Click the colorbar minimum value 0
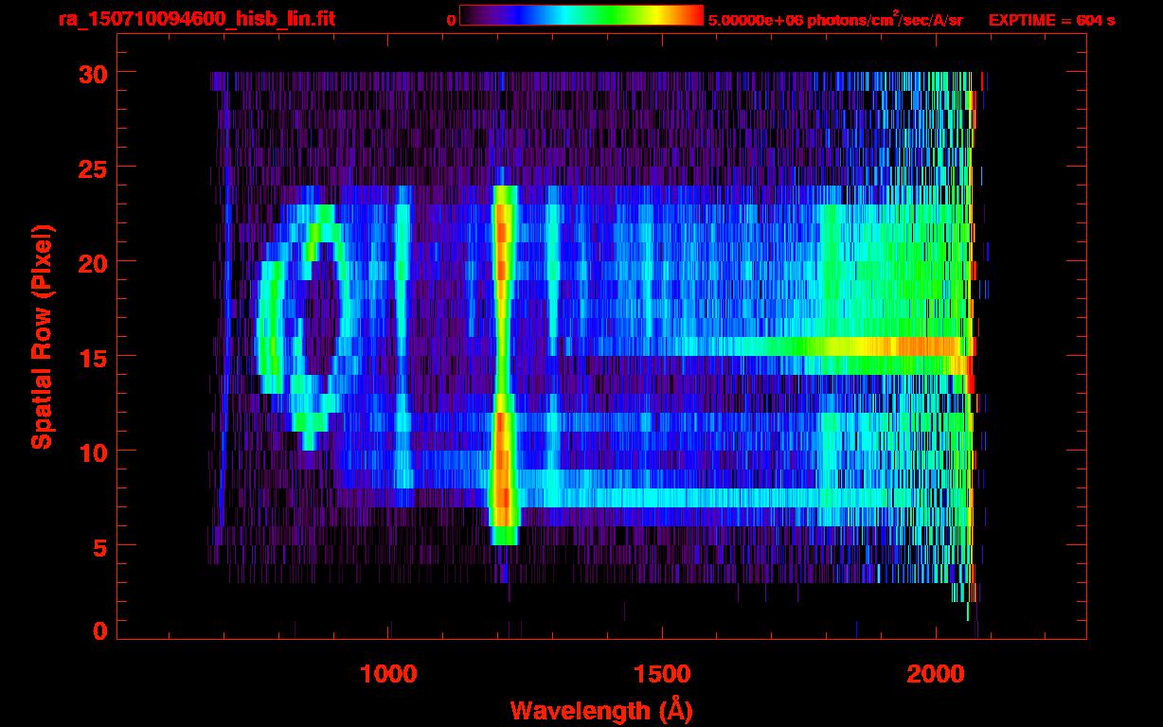Screen dimensions: 1163x727 (x=451, y=19)
